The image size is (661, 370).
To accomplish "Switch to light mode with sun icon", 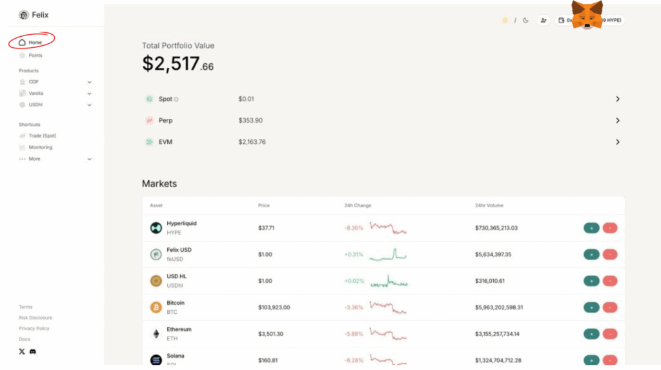I will click(x=505, y=21).
